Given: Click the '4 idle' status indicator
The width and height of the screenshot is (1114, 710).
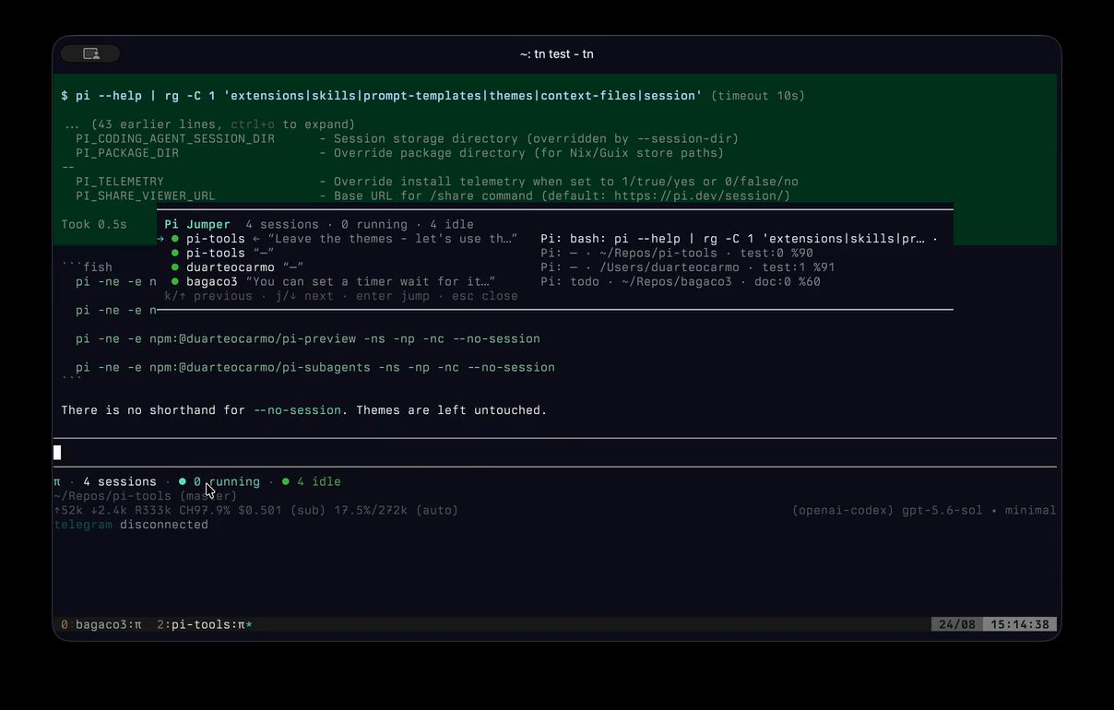Looking at the screenshot, I should coord(312,481).
